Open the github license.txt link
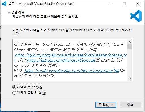The image size is (145, 112). pyautogui.click(x=71, y=55)
